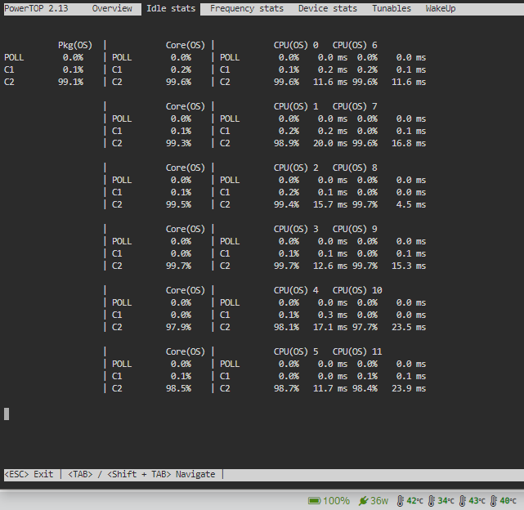Click the Pkg(OS) column header
Image resolution: width=524 pixels, height=510 pixels.
75,45
